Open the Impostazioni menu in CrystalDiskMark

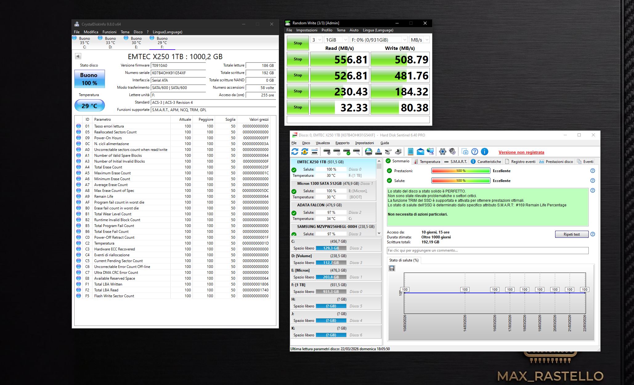[x=307, y=30]
